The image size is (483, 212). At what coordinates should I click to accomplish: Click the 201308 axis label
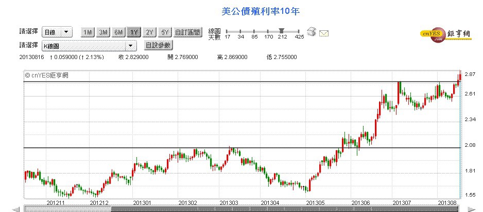tap(447, 203)
